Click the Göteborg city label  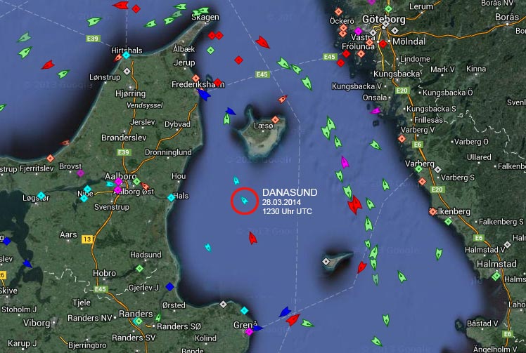click(x=385, y=20)
